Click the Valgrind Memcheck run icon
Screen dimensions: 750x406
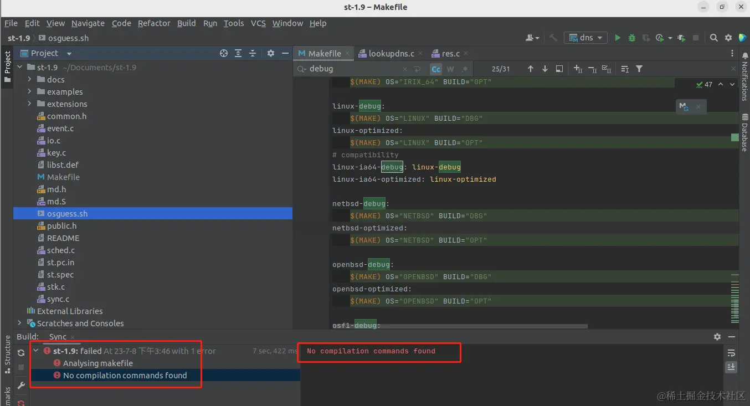point(681,38)
